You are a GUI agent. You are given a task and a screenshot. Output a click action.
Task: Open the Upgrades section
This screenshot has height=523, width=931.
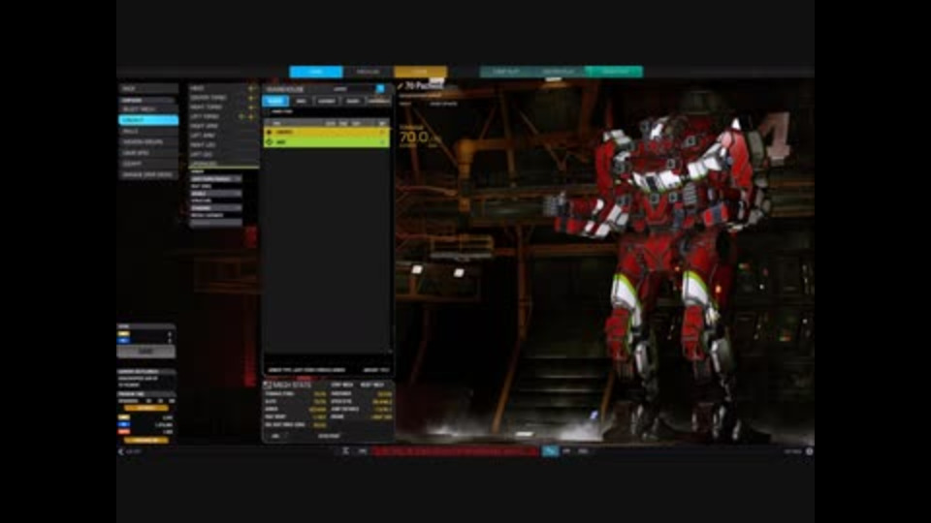point(223,164)
